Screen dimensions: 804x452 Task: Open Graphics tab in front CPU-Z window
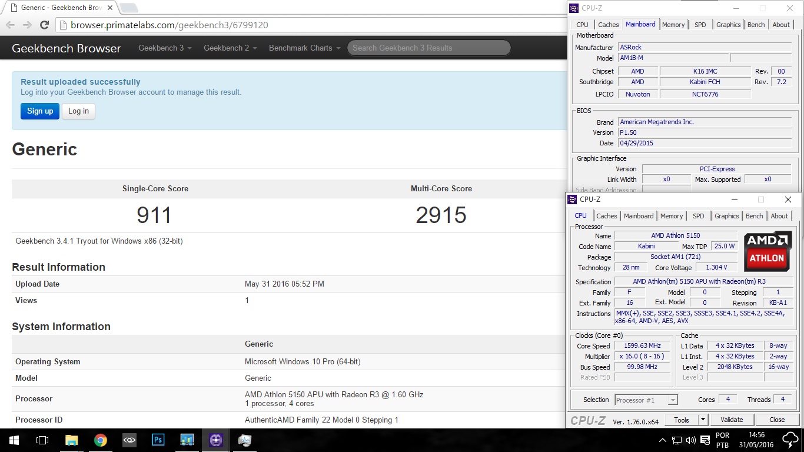point(727,216)
